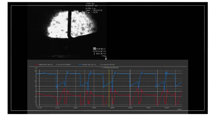
Task: Click the [V] unit label on Y axis
Action: point(36,68)
